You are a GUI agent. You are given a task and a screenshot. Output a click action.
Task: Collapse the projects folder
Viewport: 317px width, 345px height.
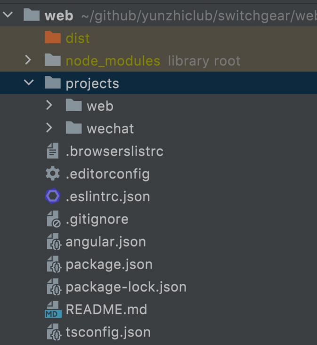click(28, 83)
